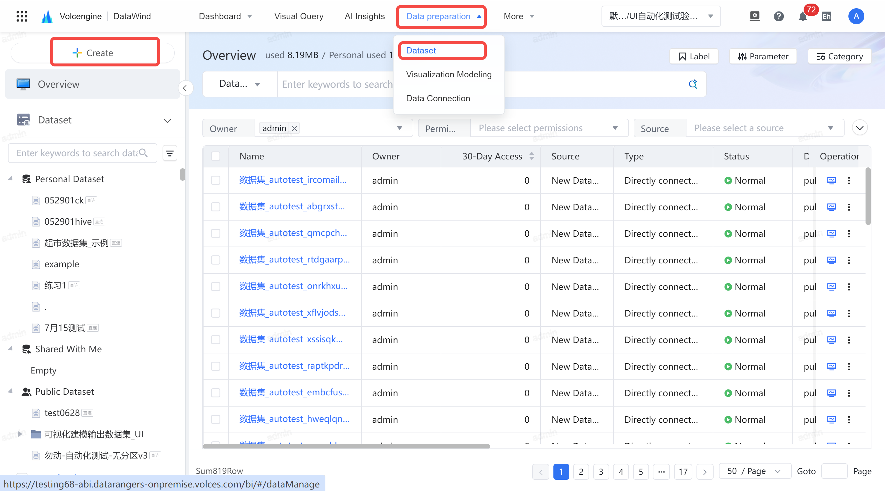Expand the 可视化建模输出数据集_UI folder
The image size is (885, 491).
[20, 434]
